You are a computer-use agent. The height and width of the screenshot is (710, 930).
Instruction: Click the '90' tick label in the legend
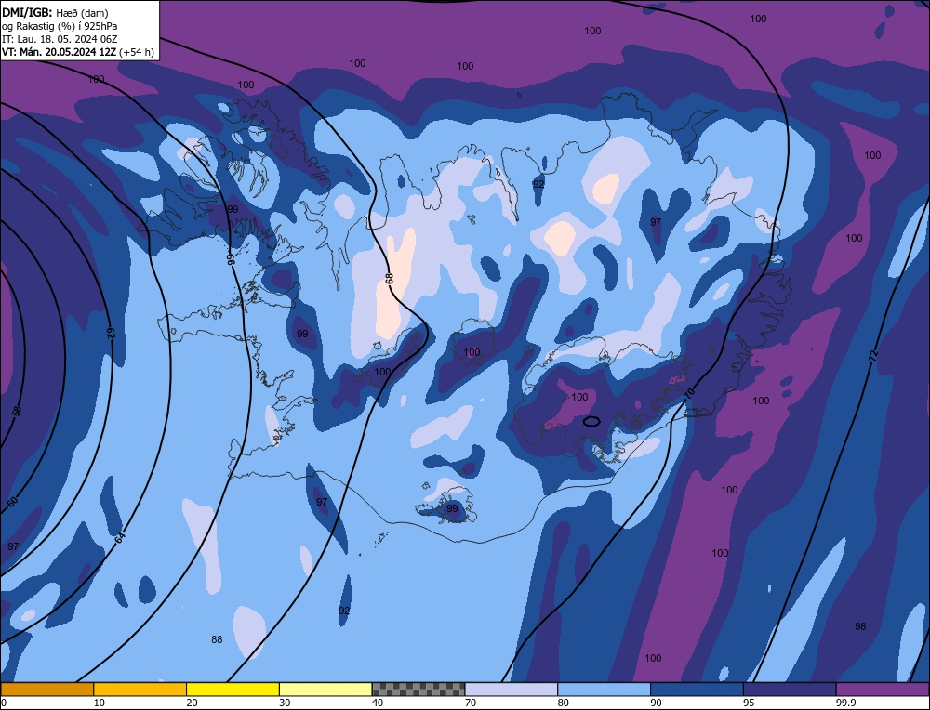656,703
